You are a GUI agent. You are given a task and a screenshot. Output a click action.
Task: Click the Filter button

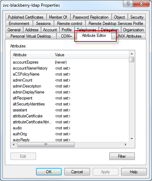click(x=122, y=156)
